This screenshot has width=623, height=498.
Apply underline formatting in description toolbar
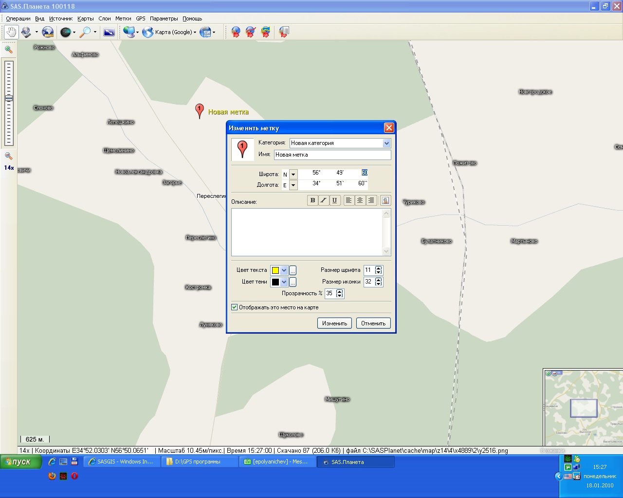coord(334,200)
